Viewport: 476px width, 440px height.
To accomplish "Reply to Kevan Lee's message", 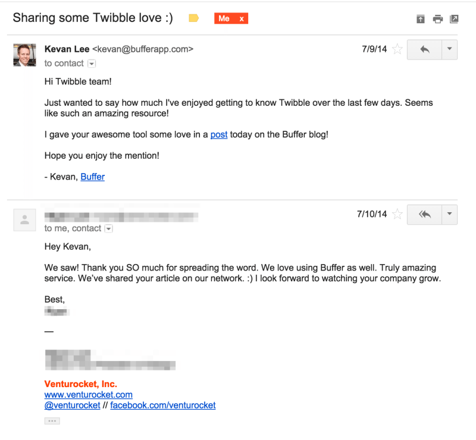I will click(x=424, y=49).
